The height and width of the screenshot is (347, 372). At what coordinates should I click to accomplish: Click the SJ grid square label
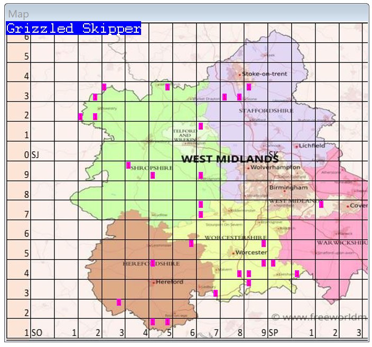click(35, 155)
